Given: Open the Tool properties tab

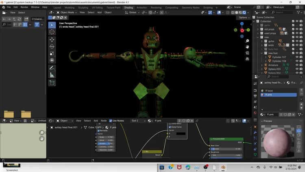Looking at the screenshot, I should pyautogui.click(x=255, y=84).
